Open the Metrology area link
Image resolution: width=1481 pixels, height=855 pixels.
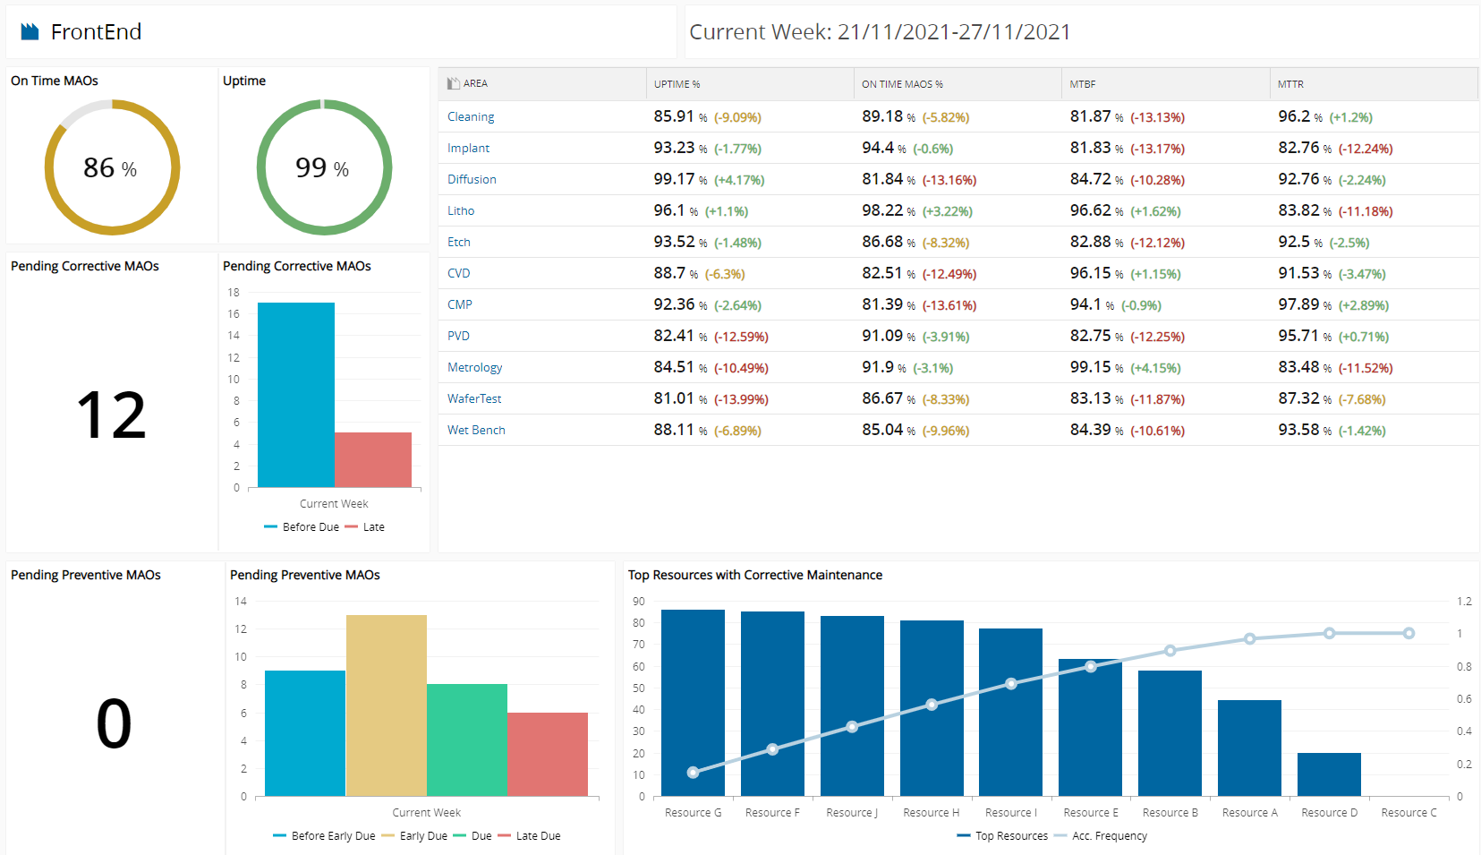[474, 367]
